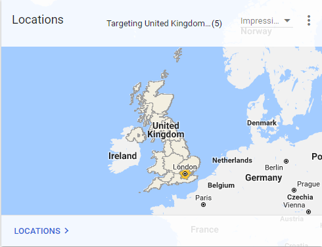Open the LOCATIONS link at bottom

[x=41, y=231]
